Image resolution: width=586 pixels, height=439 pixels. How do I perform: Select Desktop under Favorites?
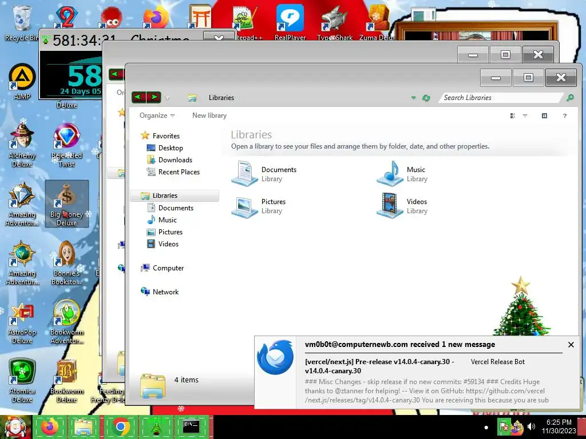[x=171, y=148]
